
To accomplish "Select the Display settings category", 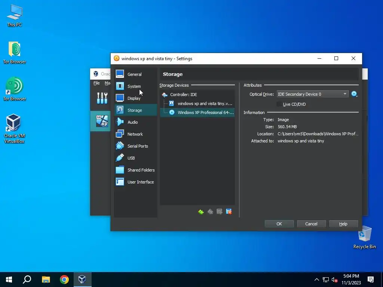I will [x=135, y=98].
